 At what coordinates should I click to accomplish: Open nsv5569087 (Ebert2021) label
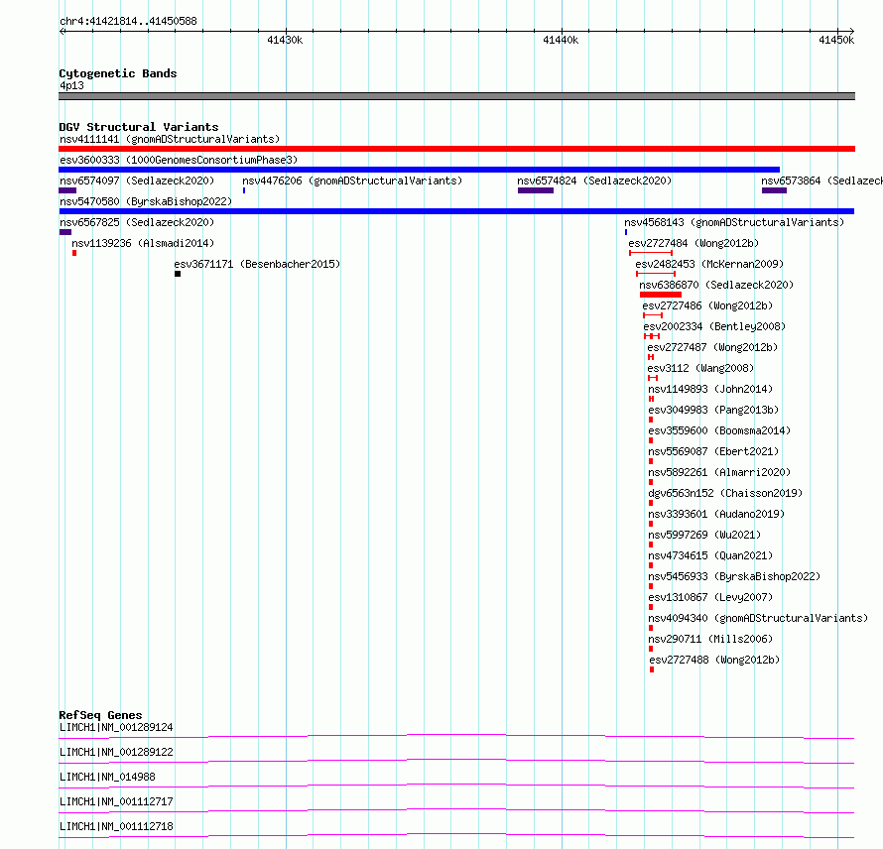(713, 451)
